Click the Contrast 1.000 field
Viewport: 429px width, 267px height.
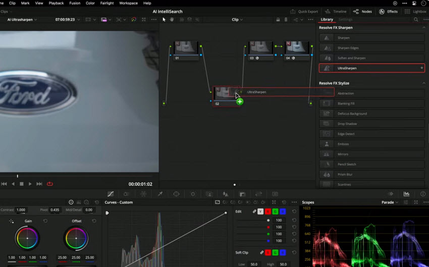pos(21,210)
